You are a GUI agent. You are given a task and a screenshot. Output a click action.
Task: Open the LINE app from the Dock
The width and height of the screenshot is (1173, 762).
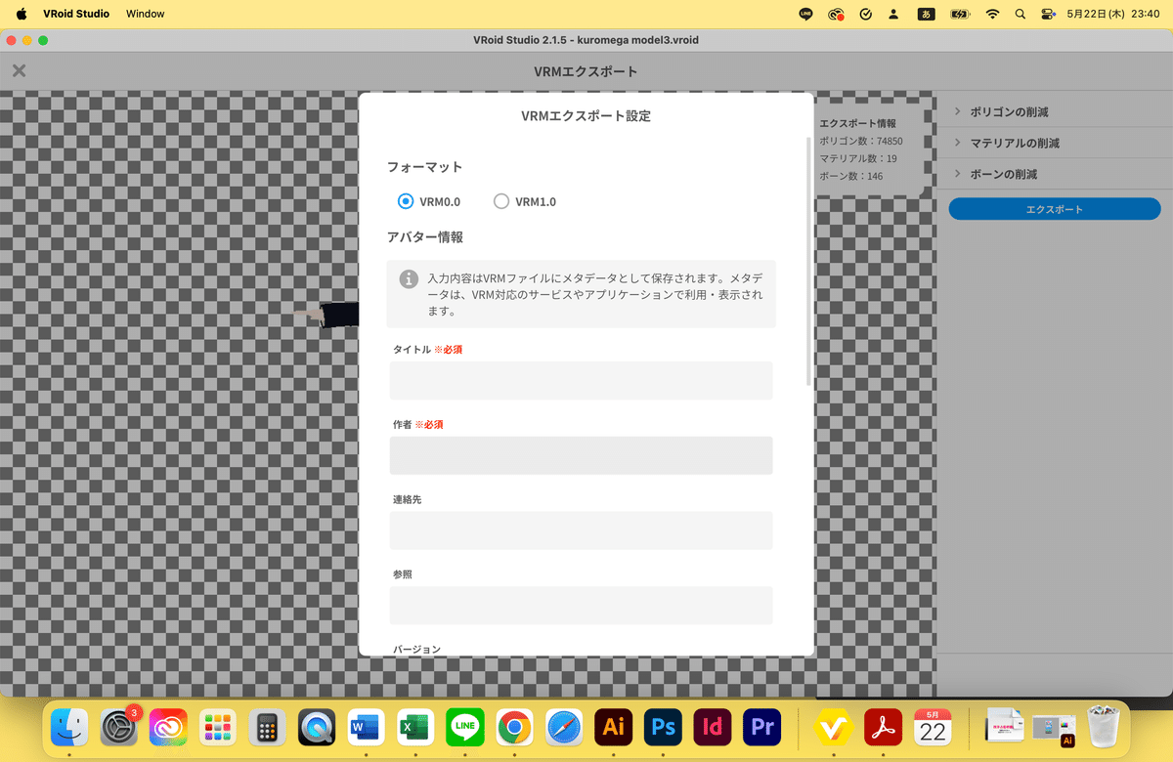coord(464,727)
